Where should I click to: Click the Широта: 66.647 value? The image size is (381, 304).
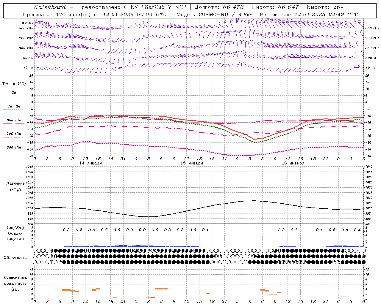tap(275, 7)
